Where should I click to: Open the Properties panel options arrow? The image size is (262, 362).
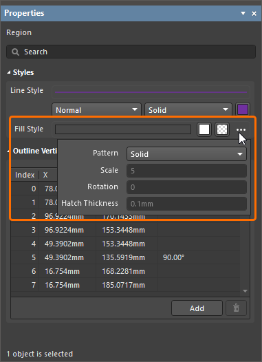tap(243, 13)
